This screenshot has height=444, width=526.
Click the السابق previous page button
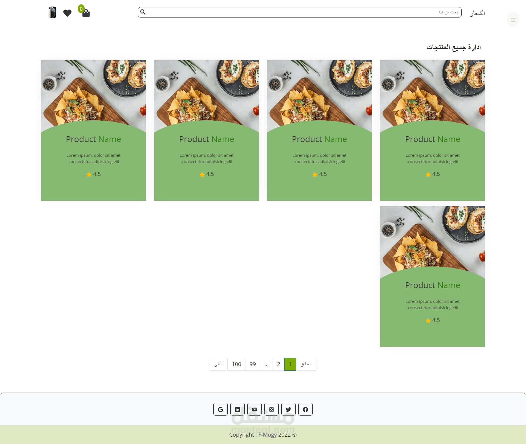click(x=306, y=364)
